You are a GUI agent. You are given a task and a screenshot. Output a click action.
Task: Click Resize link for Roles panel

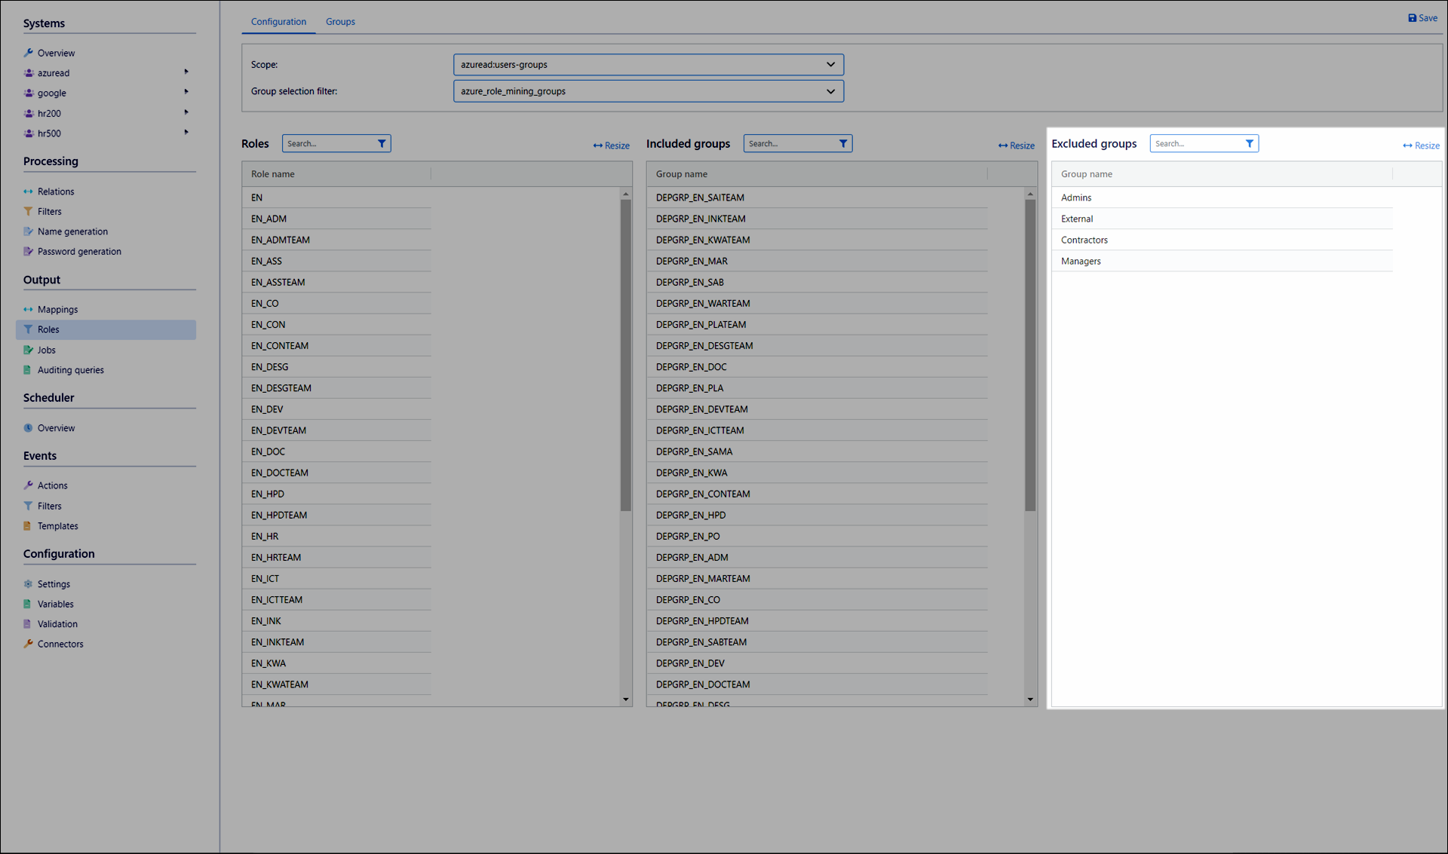(611, 145)
